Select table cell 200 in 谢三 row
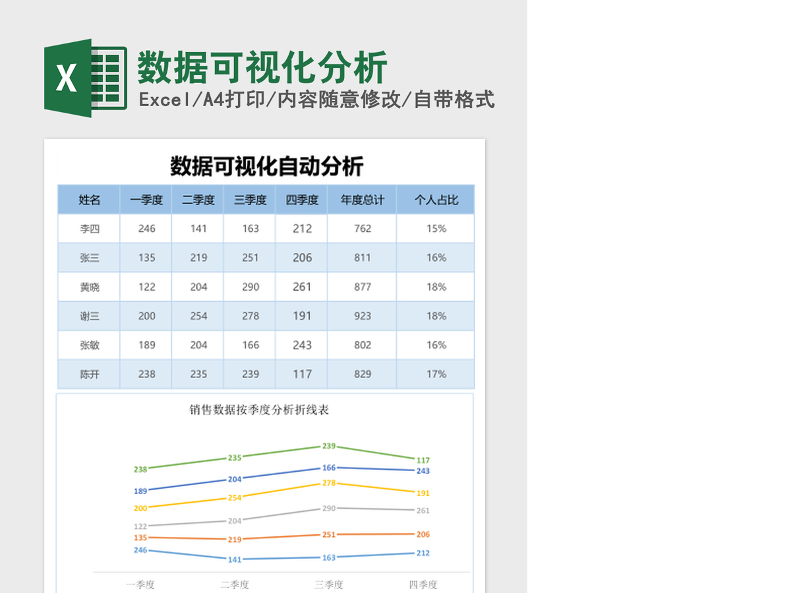Screen dimensions: 791x593 coord(146,316)
